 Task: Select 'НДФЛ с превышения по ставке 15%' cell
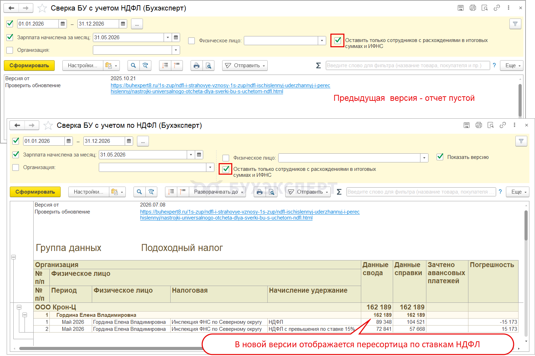coord(314,329)
